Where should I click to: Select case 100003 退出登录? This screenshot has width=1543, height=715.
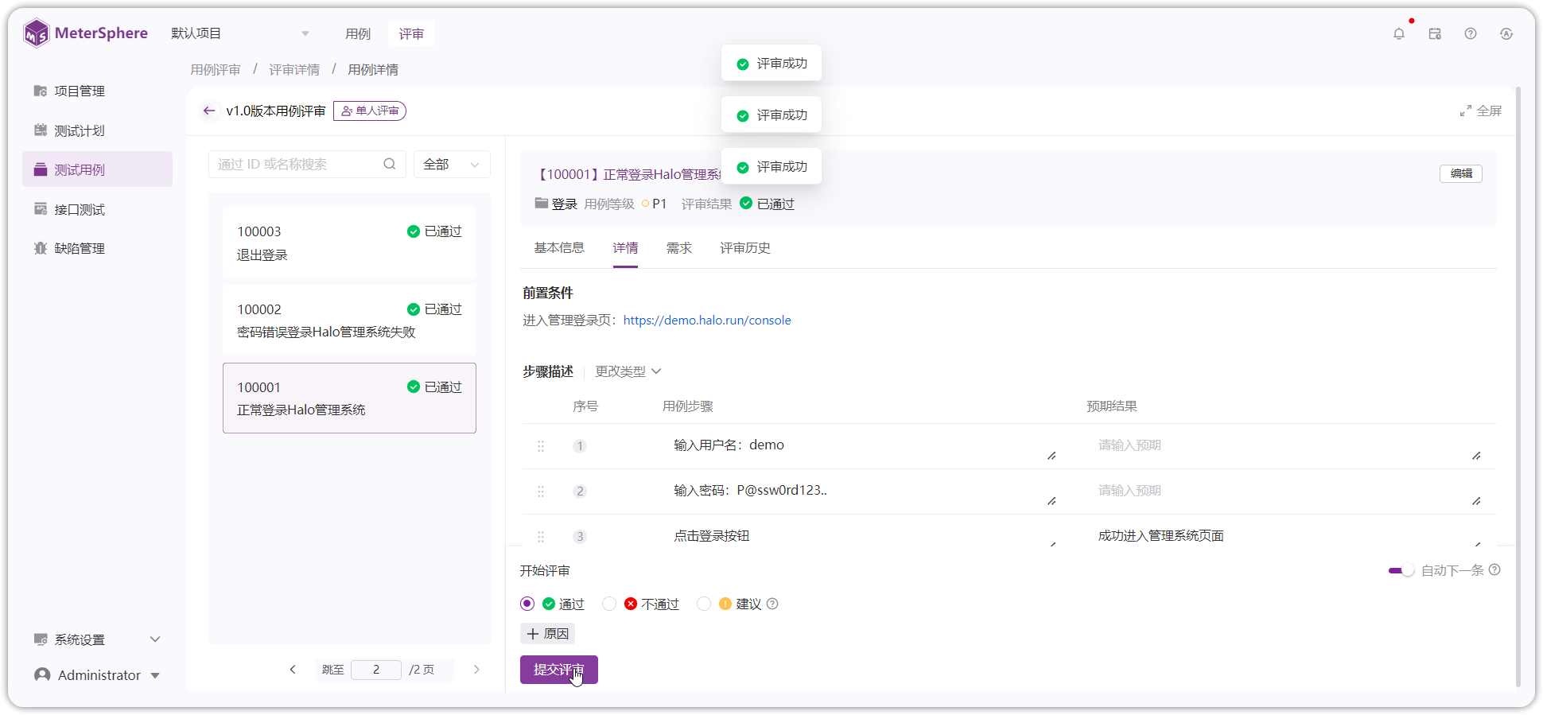click(349, 243)
